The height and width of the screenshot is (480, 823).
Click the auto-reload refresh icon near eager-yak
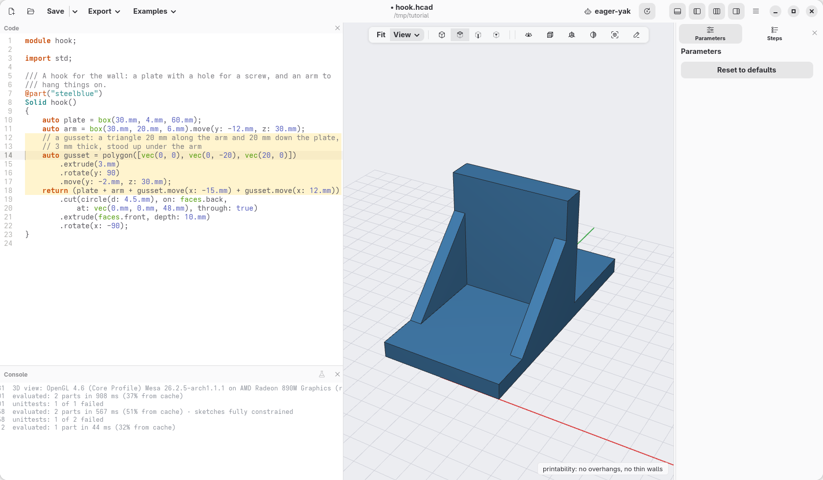(647, 11)
